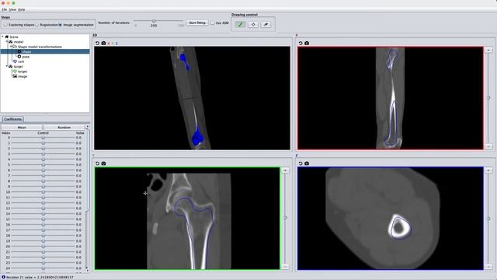The height and width of the screenshot is (280, 497).
Task: Click coefficient slider for index 10
Action: 43,192
